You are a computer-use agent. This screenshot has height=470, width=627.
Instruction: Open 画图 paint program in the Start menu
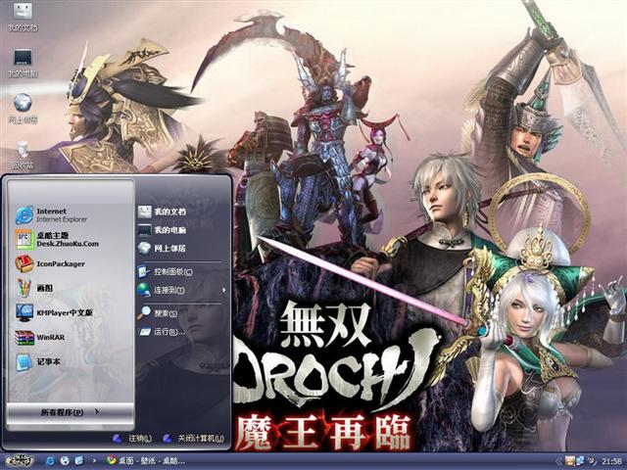[34, 288]
